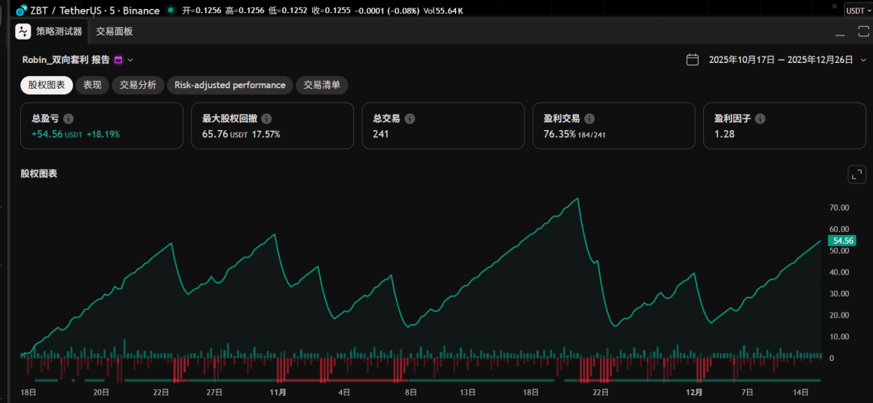
Task: Select Risk-adjusted performance view
Action: pos(230,85)
